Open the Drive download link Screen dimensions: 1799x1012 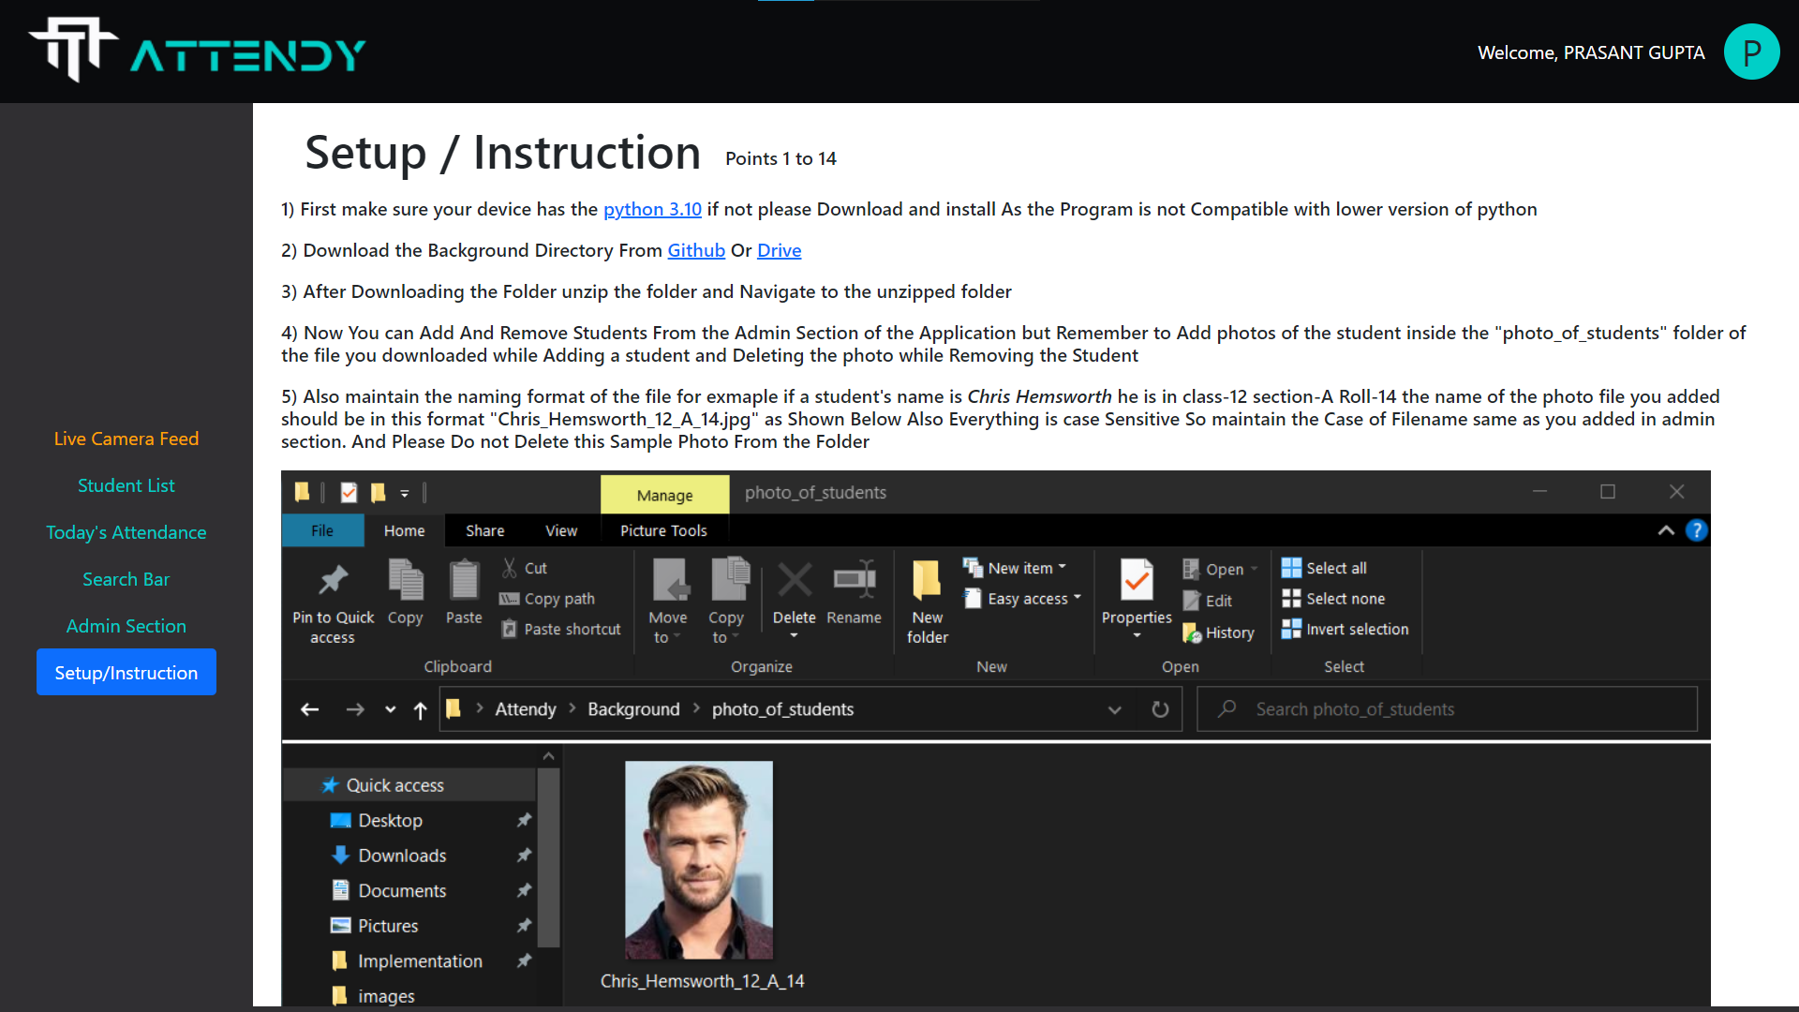click(x=779, y=250)
